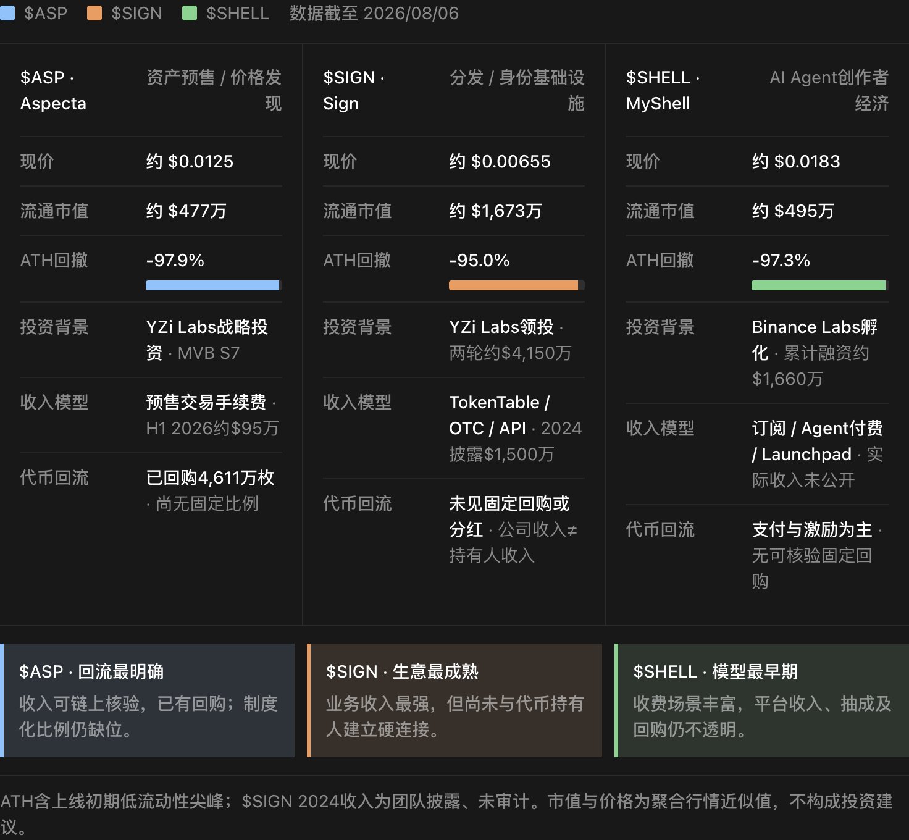Select the $SIGN legend label
Image resolution: width=909 pixels, height=840 pixels.
136,13
